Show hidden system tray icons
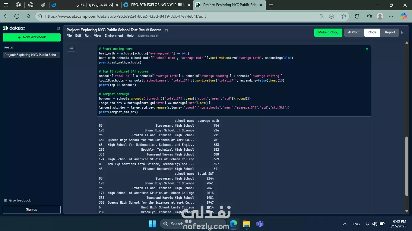Image resolution: width=412 pixels, height=231 pixels. pos(344,224)
